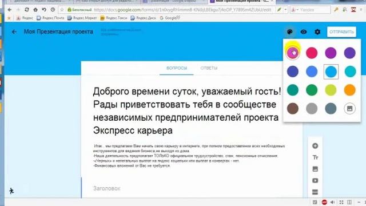Click accessibility running figure icon
Image resolution: width=366 pixels, height=206 pixels.
(11, 191)
